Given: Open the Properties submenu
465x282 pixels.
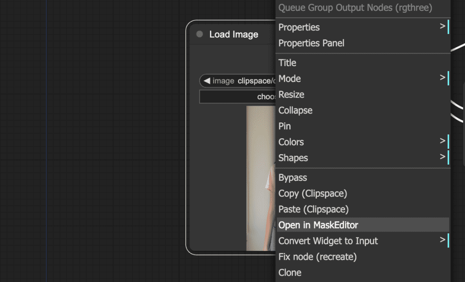Looking at the screenshot, I should point(363,27).
